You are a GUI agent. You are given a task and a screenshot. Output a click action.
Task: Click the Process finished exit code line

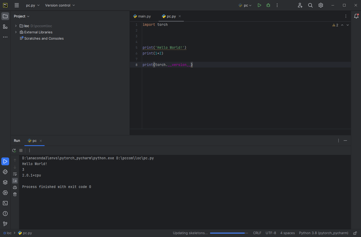pos(57,187)
